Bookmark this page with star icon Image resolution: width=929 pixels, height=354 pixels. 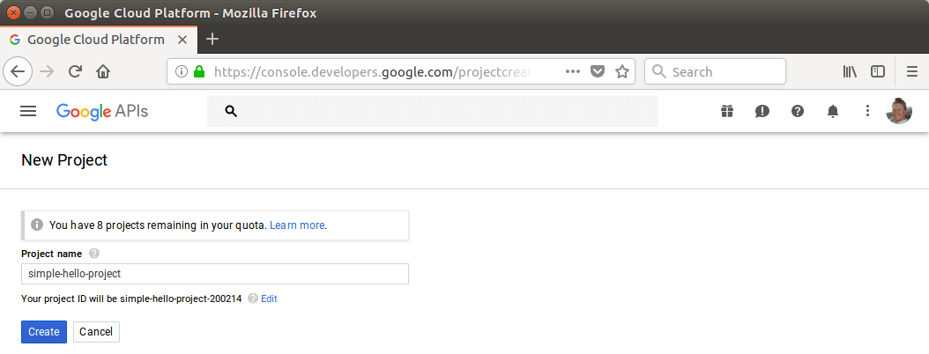point(622,71)
